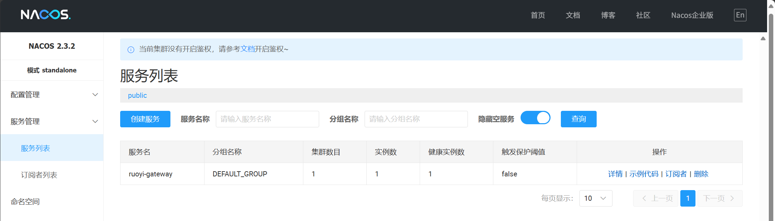Open Nacos企业版 in the top navigation
775x221 pixels.
692,15
